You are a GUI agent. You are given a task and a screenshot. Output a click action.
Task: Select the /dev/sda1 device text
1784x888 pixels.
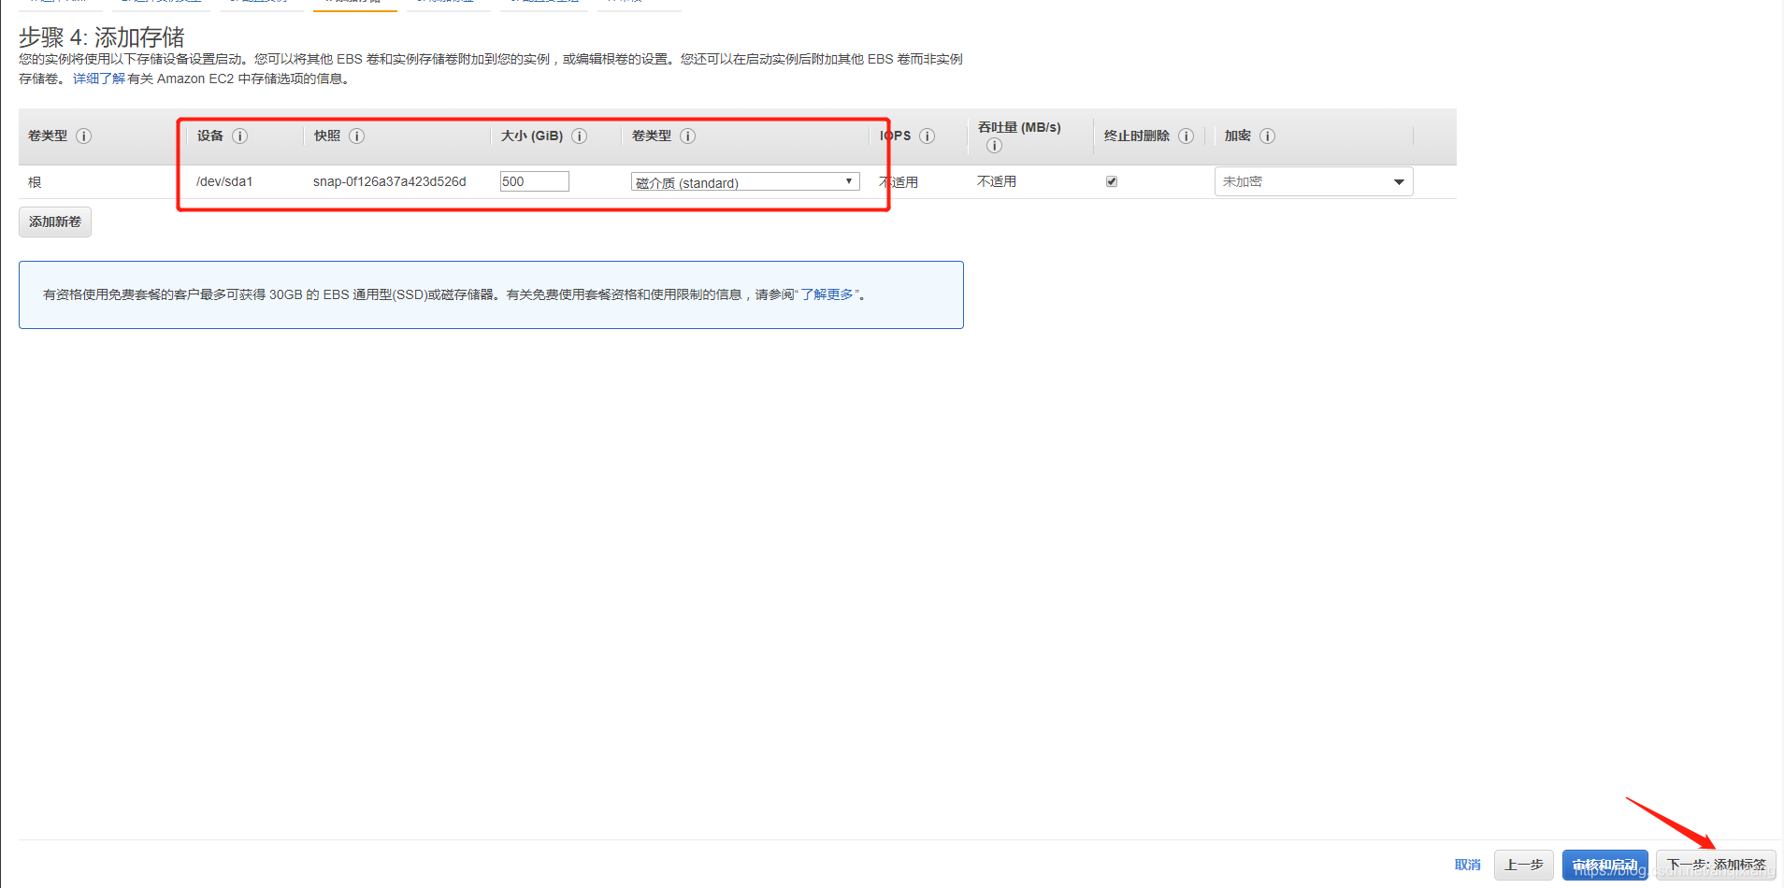pyautogui.click(x=224, y=181)
